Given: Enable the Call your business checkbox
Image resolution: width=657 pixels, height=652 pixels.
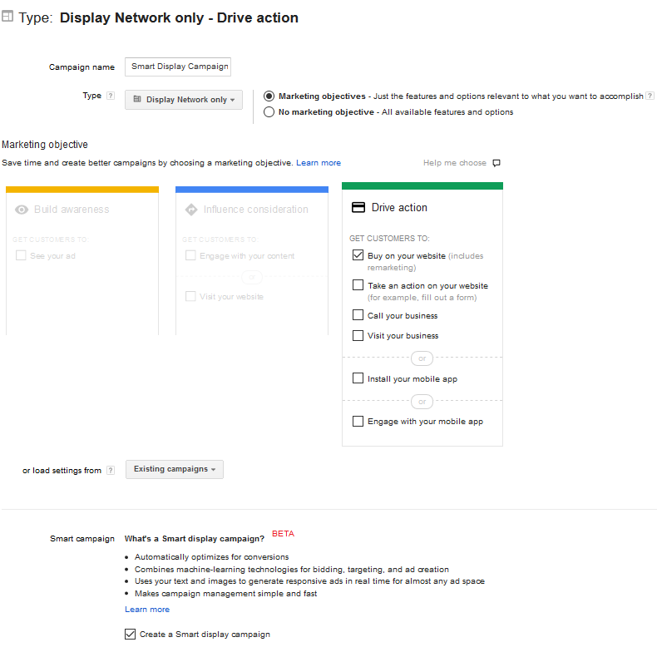Looking at the screenshot, I should tap(358, 314).
